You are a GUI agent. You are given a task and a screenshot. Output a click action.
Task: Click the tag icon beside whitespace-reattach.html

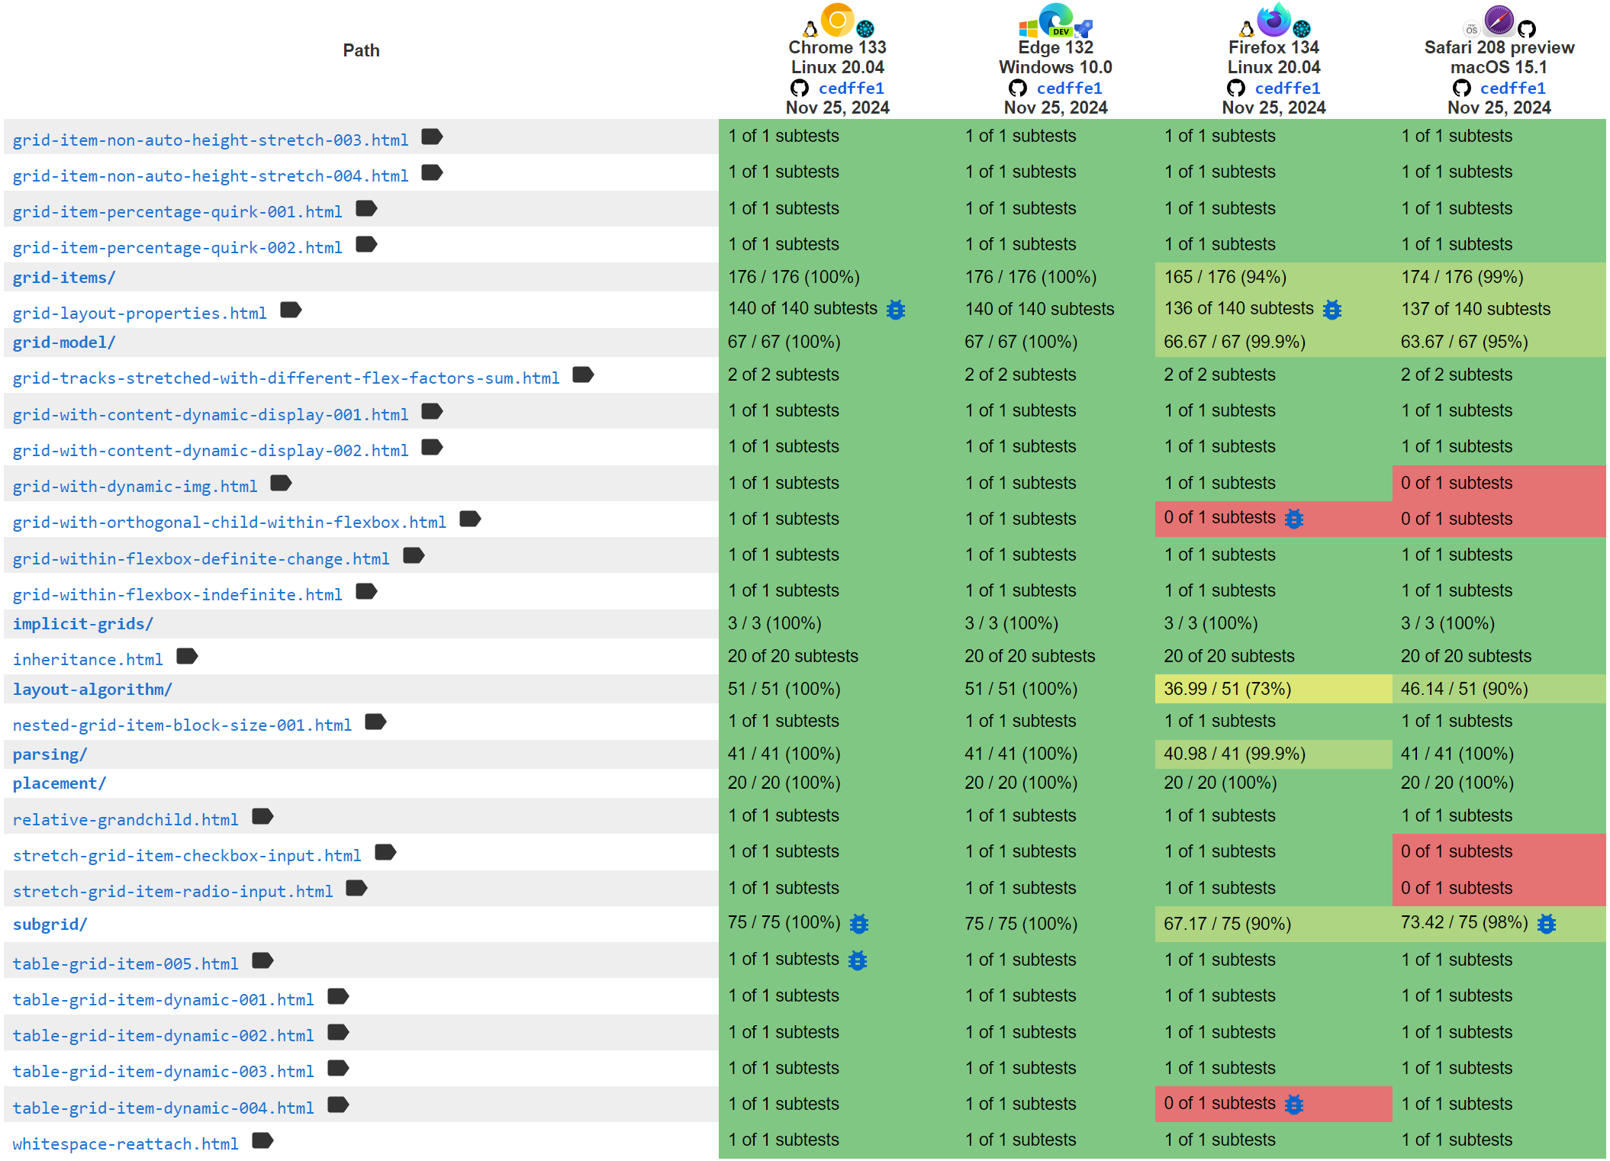[x=262, y=1141]
